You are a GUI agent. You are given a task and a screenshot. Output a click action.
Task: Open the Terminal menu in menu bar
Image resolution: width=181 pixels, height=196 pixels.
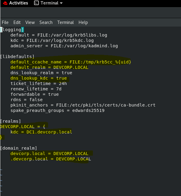65,22
